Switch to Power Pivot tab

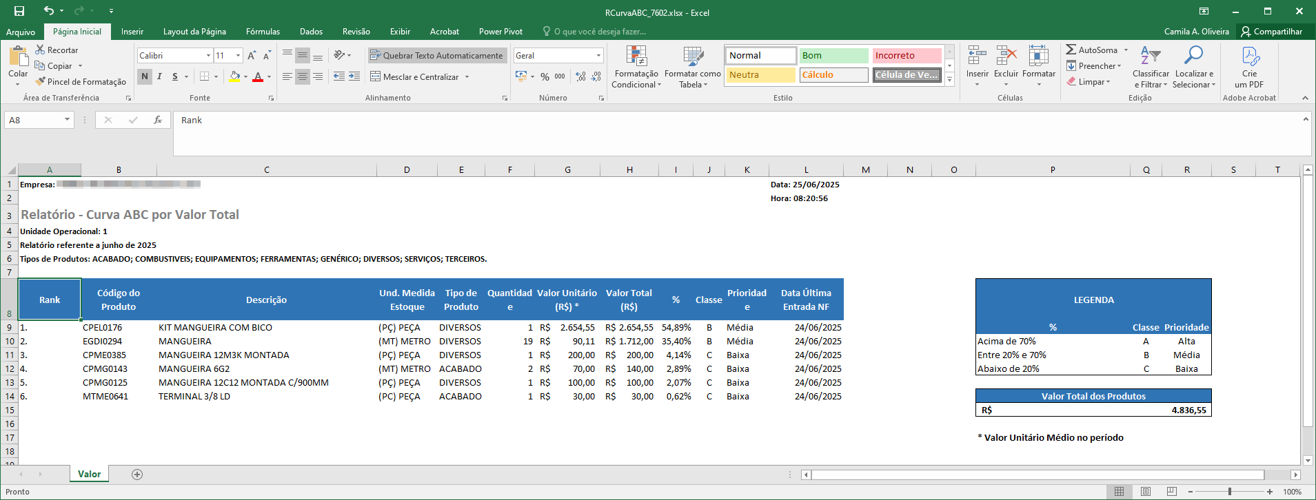pos(500,32)
